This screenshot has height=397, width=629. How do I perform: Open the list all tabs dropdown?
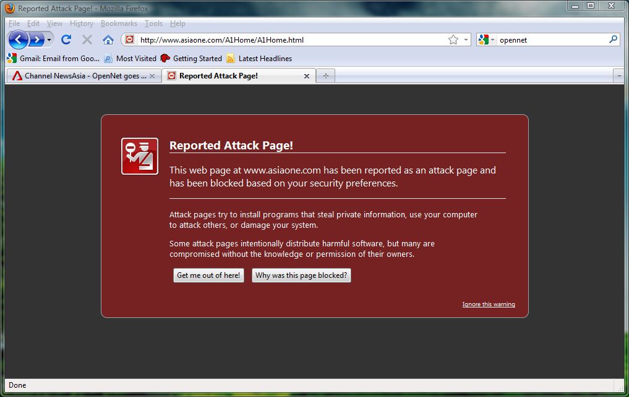(x=618, y=76)
